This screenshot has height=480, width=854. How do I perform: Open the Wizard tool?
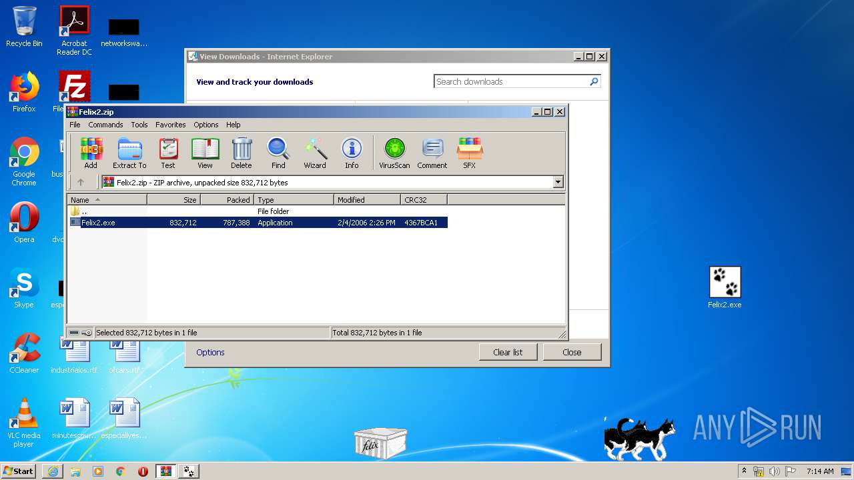315,153
